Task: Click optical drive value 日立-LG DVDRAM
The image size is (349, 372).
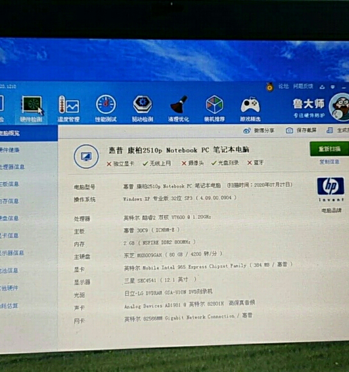Action: pyautogui.click(x=168, y=293)
